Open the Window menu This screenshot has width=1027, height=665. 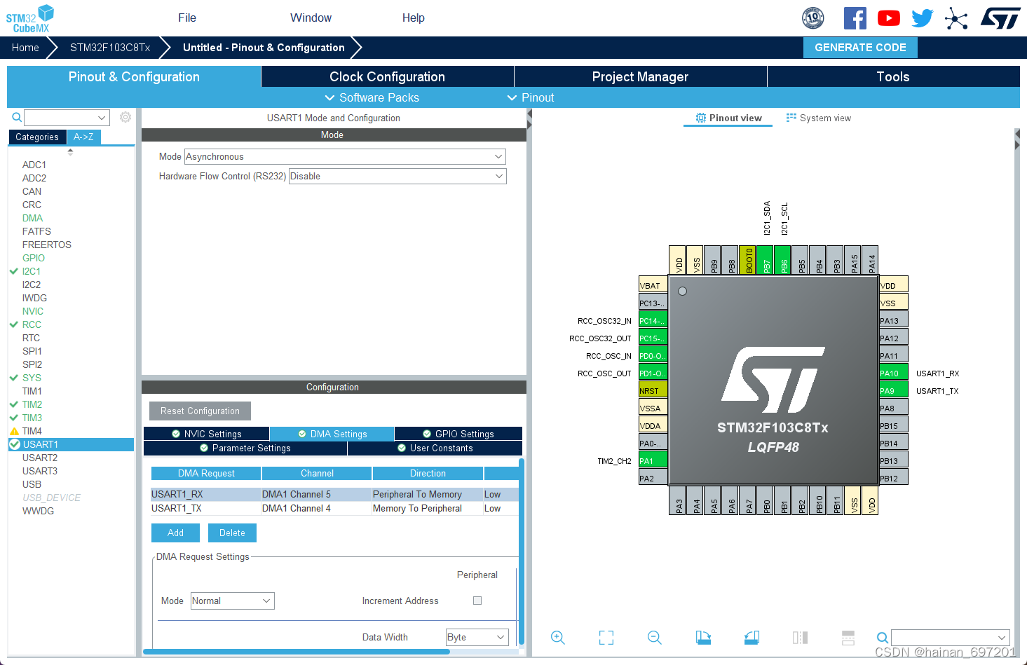pyautogui.click(x=311, y=18)
